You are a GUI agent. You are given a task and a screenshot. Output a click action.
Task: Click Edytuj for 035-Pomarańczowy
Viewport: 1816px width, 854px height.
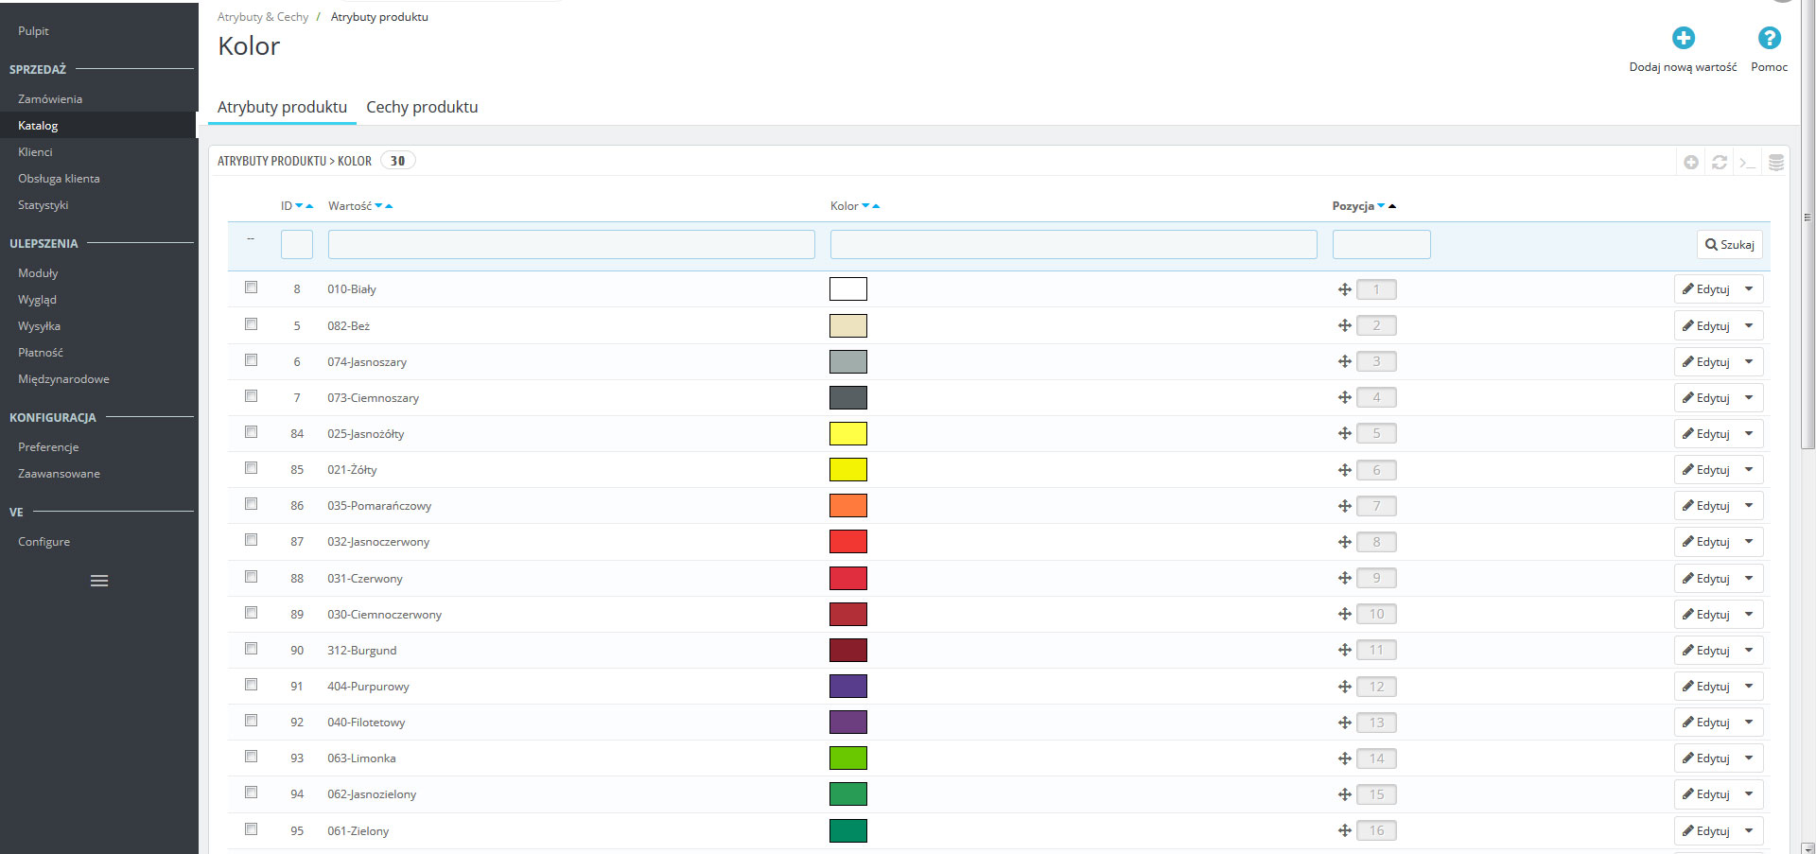tap(1705, 506)
